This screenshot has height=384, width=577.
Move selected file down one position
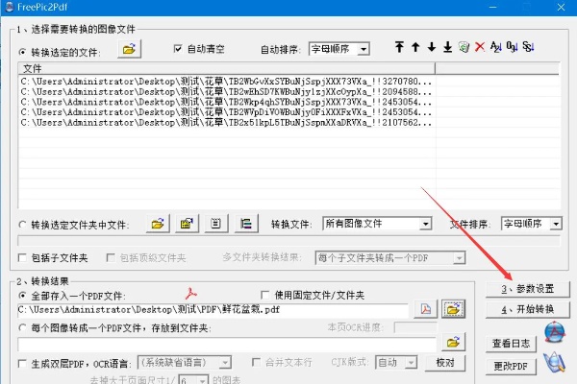[432, 47]
